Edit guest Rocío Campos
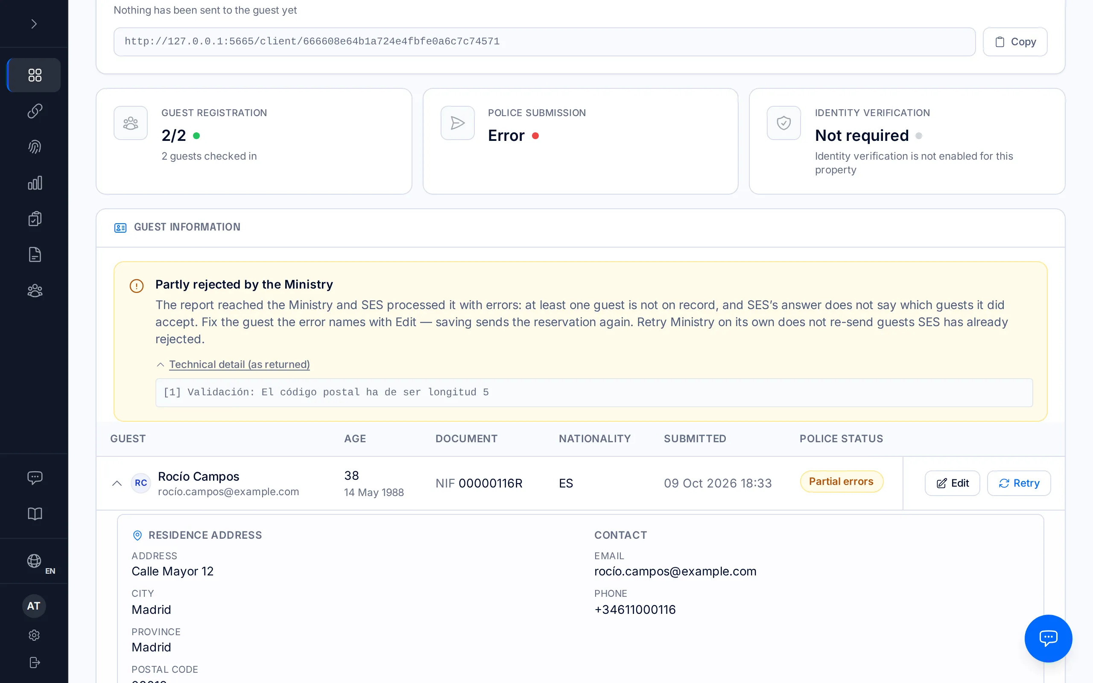This screenshot has height=683, width=1093. [x=952, y=483]
